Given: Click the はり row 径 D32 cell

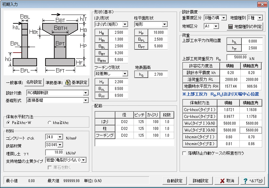Looking at the screenshot, I should click(x=124, y=122).
